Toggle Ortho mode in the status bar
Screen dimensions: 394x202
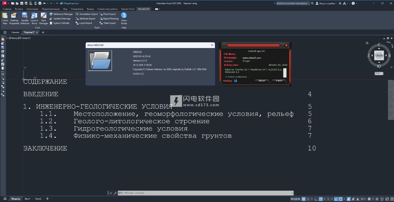tap(316, 199)
